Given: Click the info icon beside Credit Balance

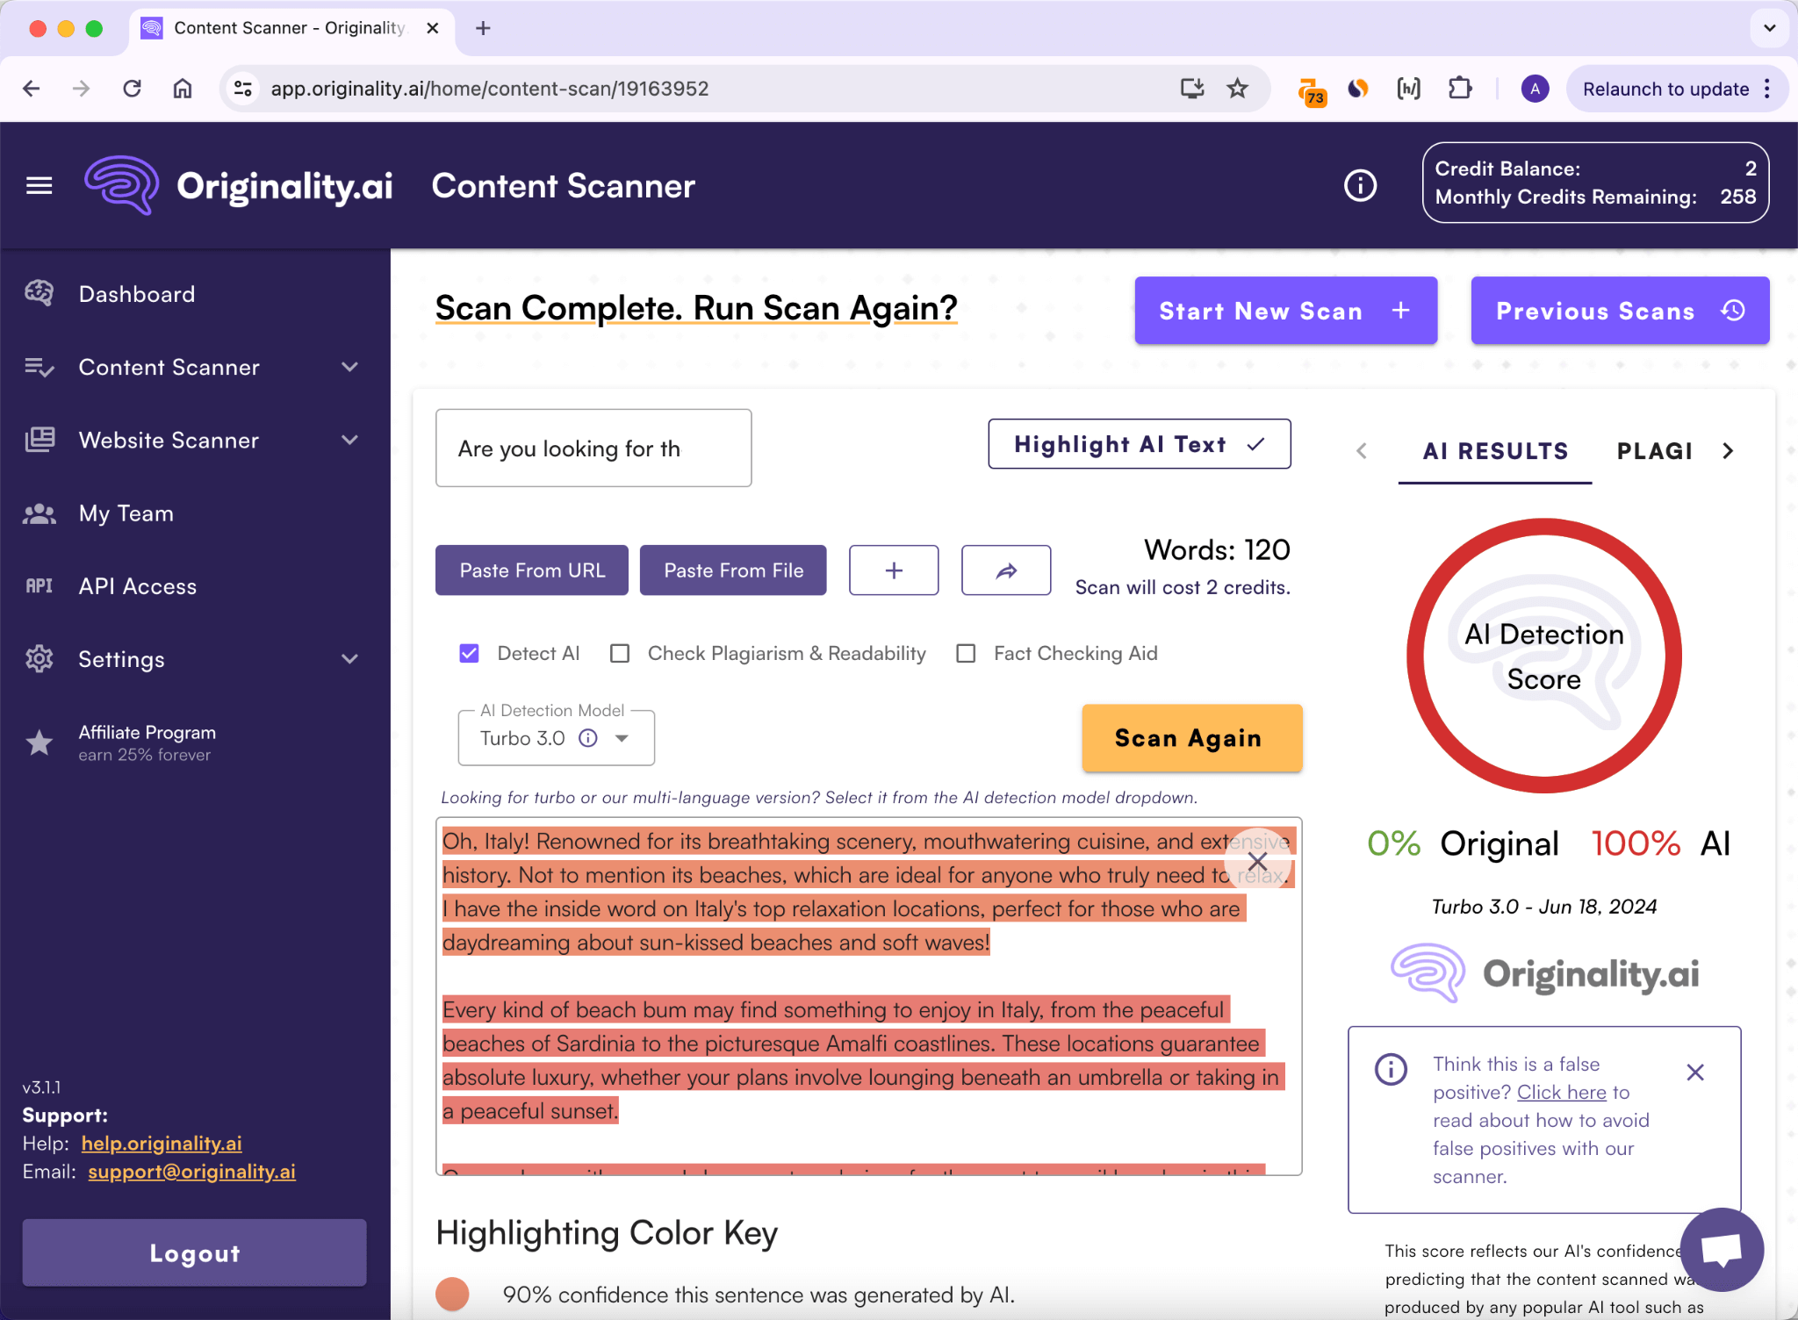Looking at the screenshot, I should pyautogui.click(x=1360, y=185).
